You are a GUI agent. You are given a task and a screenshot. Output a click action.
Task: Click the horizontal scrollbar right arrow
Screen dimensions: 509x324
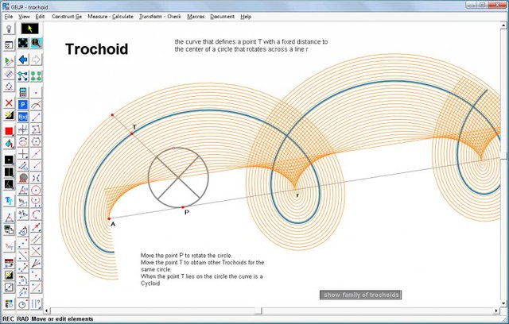tap(496, 310)
